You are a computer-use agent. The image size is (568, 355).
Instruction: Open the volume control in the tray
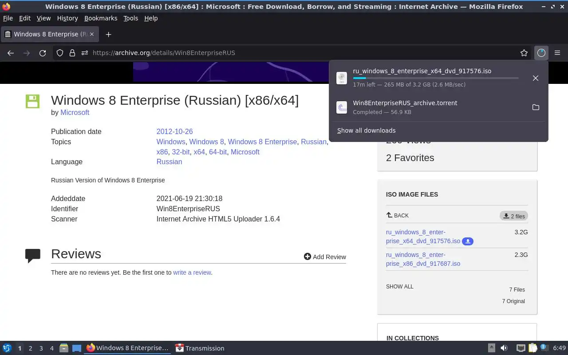point(504,348)
